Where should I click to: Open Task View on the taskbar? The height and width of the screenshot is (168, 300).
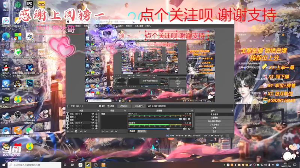click(72, 165)
